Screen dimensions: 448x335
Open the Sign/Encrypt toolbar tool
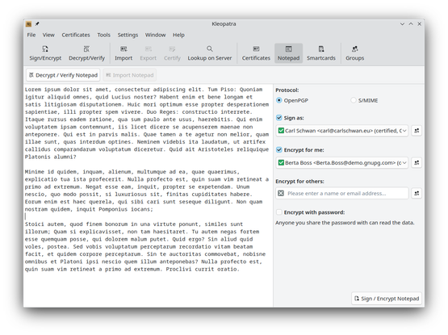(x=45, y=53)
